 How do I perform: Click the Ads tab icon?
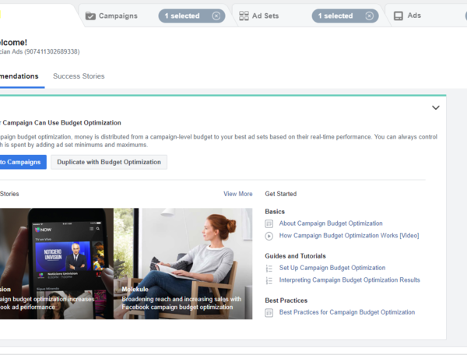399,16
